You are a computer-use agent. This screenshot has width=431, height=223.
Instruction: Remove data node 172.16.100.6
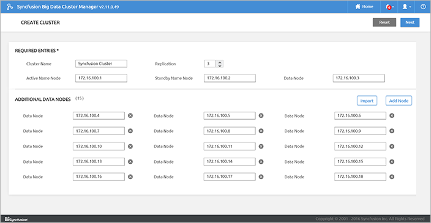tap(392, 115)
